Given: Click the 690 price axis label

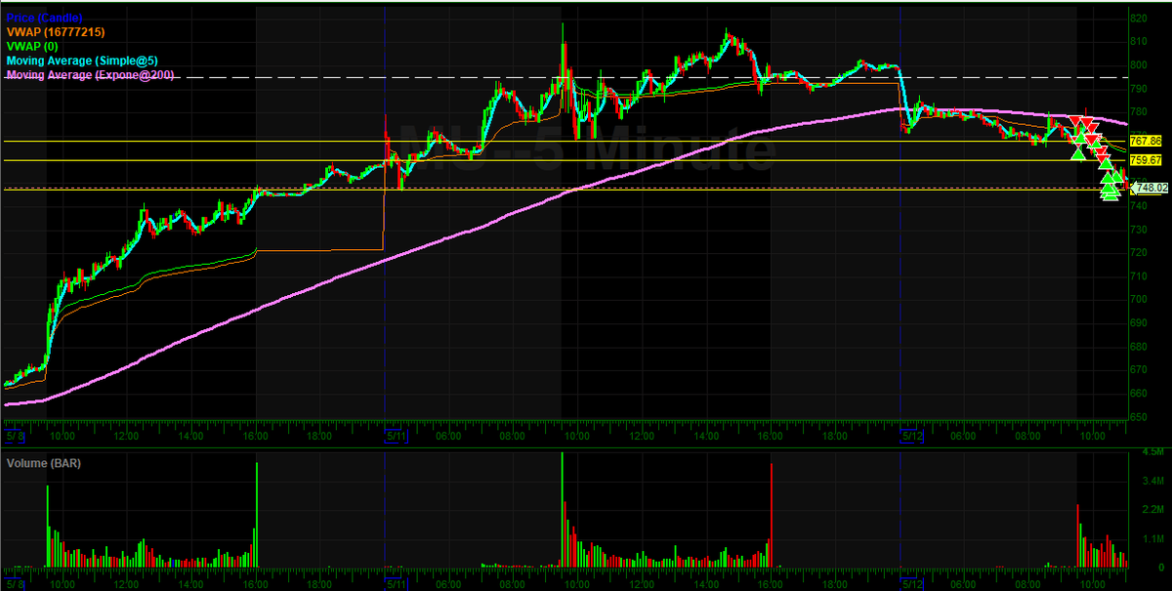Looking at the screenshot, I should click(1138, 322).
